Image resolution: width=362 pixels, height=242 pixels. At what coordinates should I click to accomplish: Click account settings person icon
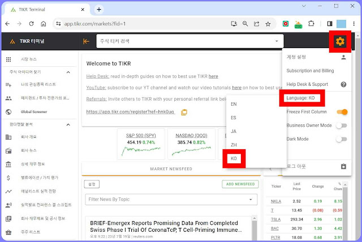click(343, 57)
